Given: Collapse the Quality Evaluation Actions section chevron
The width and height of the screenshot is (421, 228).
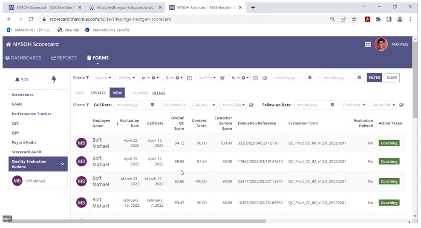Looking at the screenshot, I should coord(62,164).
